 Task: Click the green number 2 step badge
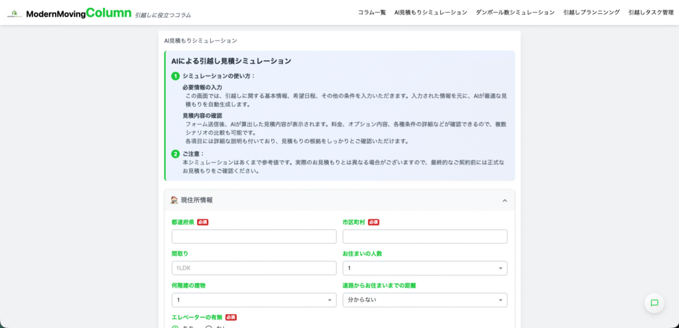176,154
